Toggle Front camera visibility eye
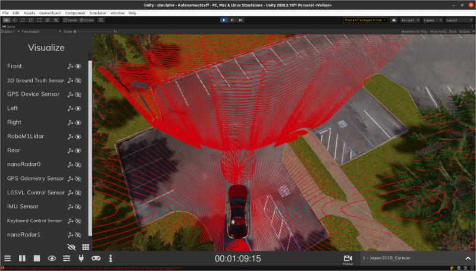The width and height of the screenshot is (476, 271). click(x=79, y=67)
